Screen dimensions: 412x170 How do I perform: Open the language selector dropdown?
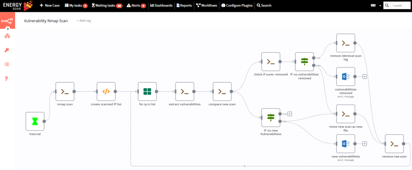pos(375,6)
